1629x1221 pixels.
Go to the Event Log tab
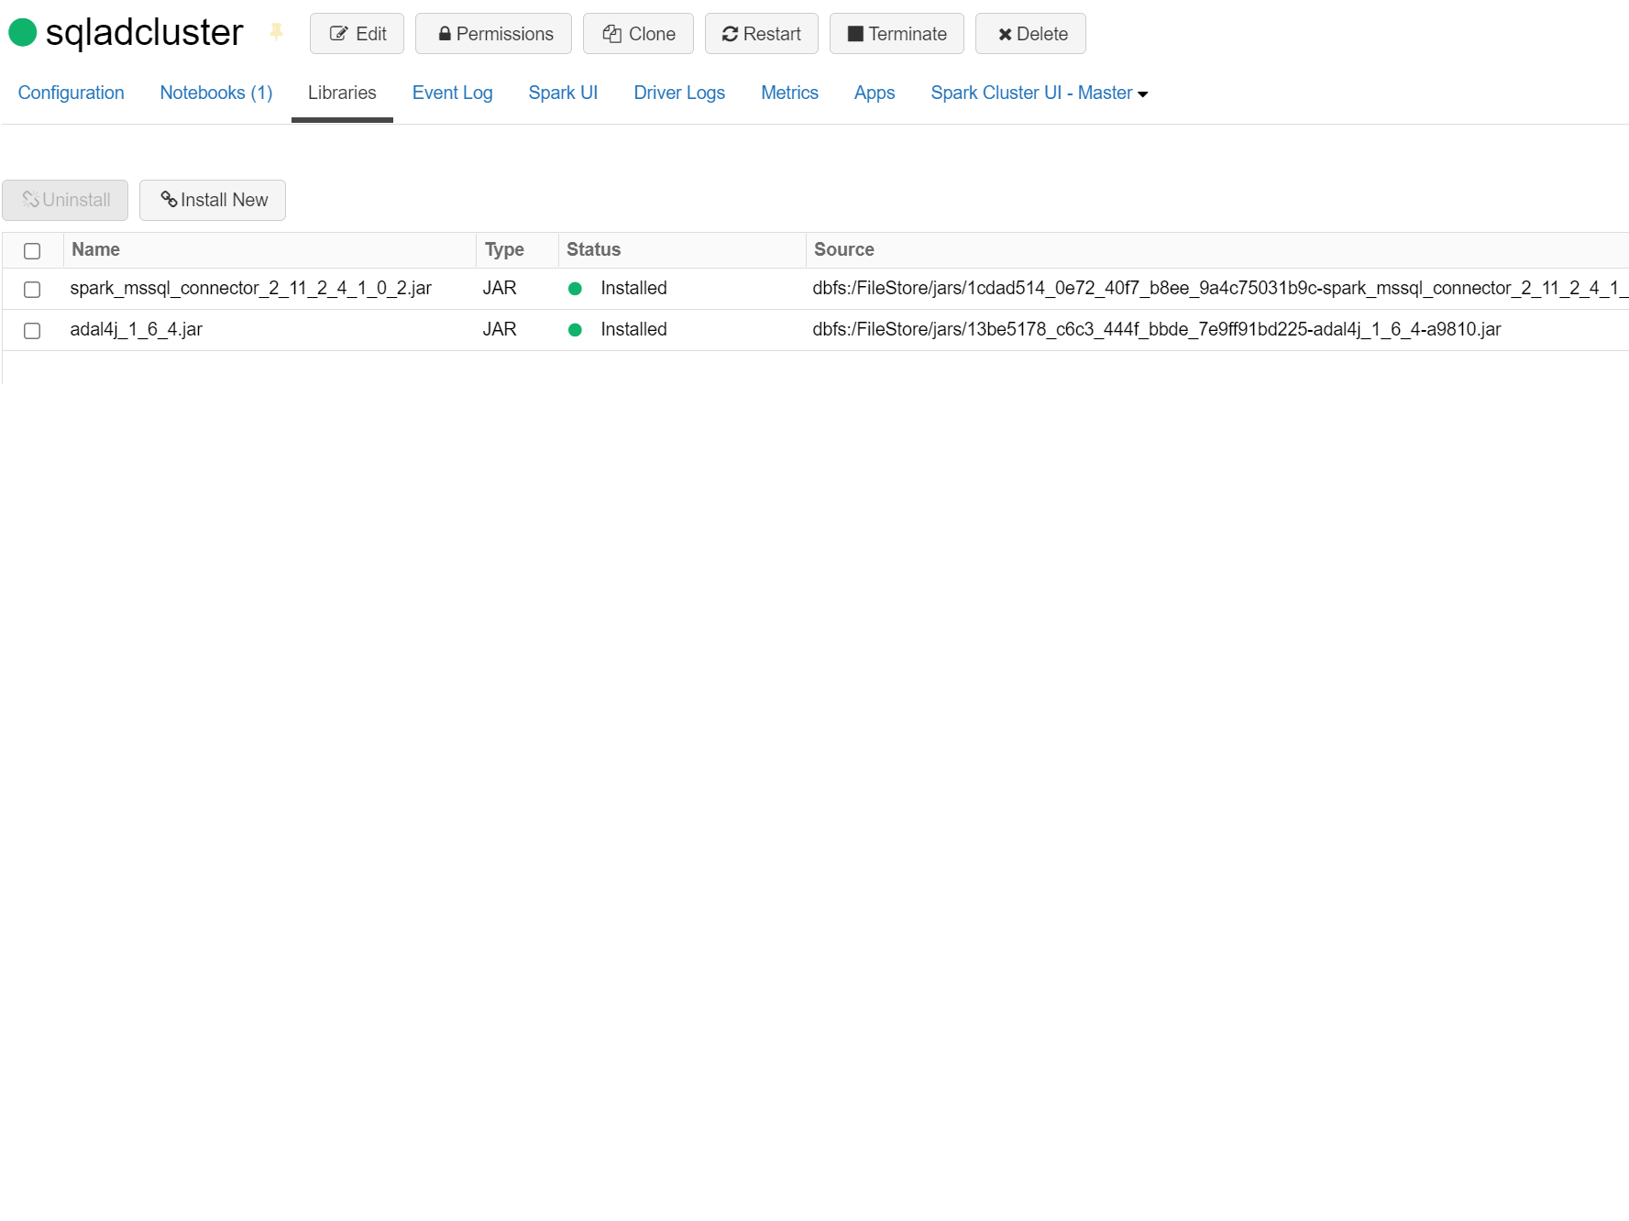point(452,93)
